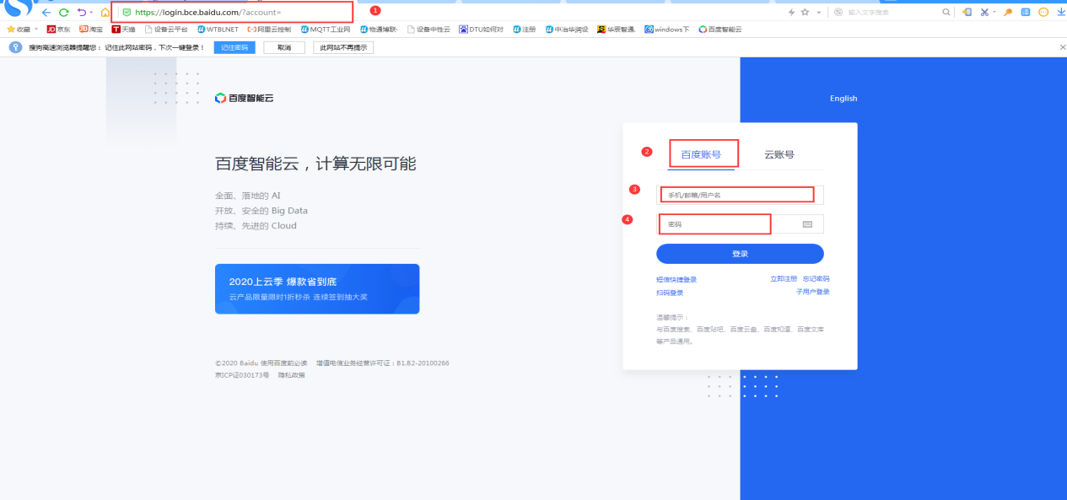Click the blue 登录 sign-in button

coord(739,254)
